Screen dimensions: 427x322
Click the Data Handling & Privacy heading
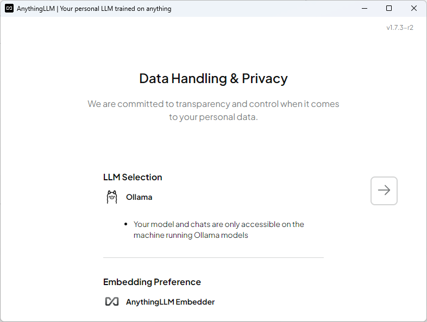pyautogui.click(x=213, y=79)
